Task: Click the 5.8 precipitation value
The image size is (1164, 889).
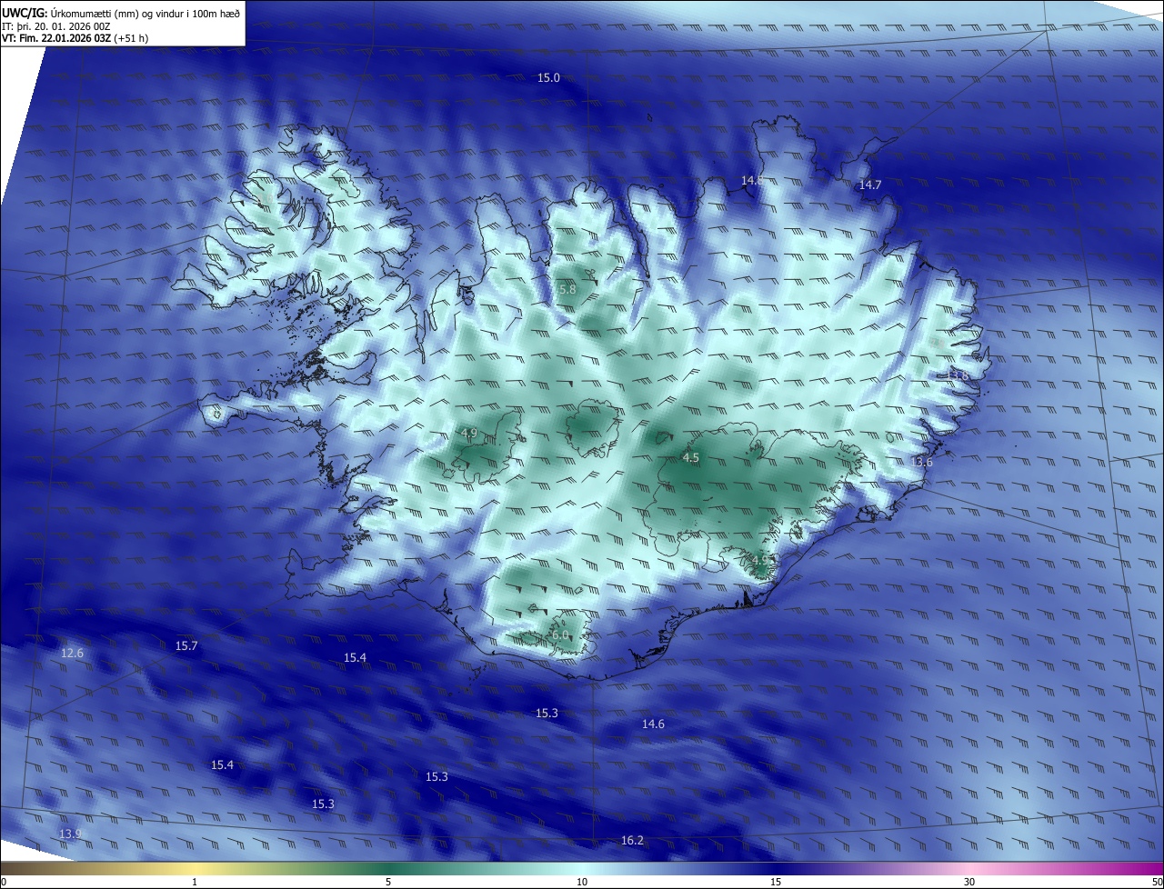Action: click(x=567, y=289)
